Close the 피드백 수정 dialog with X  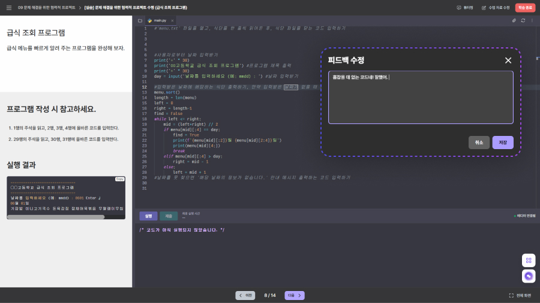coord(508,60)
